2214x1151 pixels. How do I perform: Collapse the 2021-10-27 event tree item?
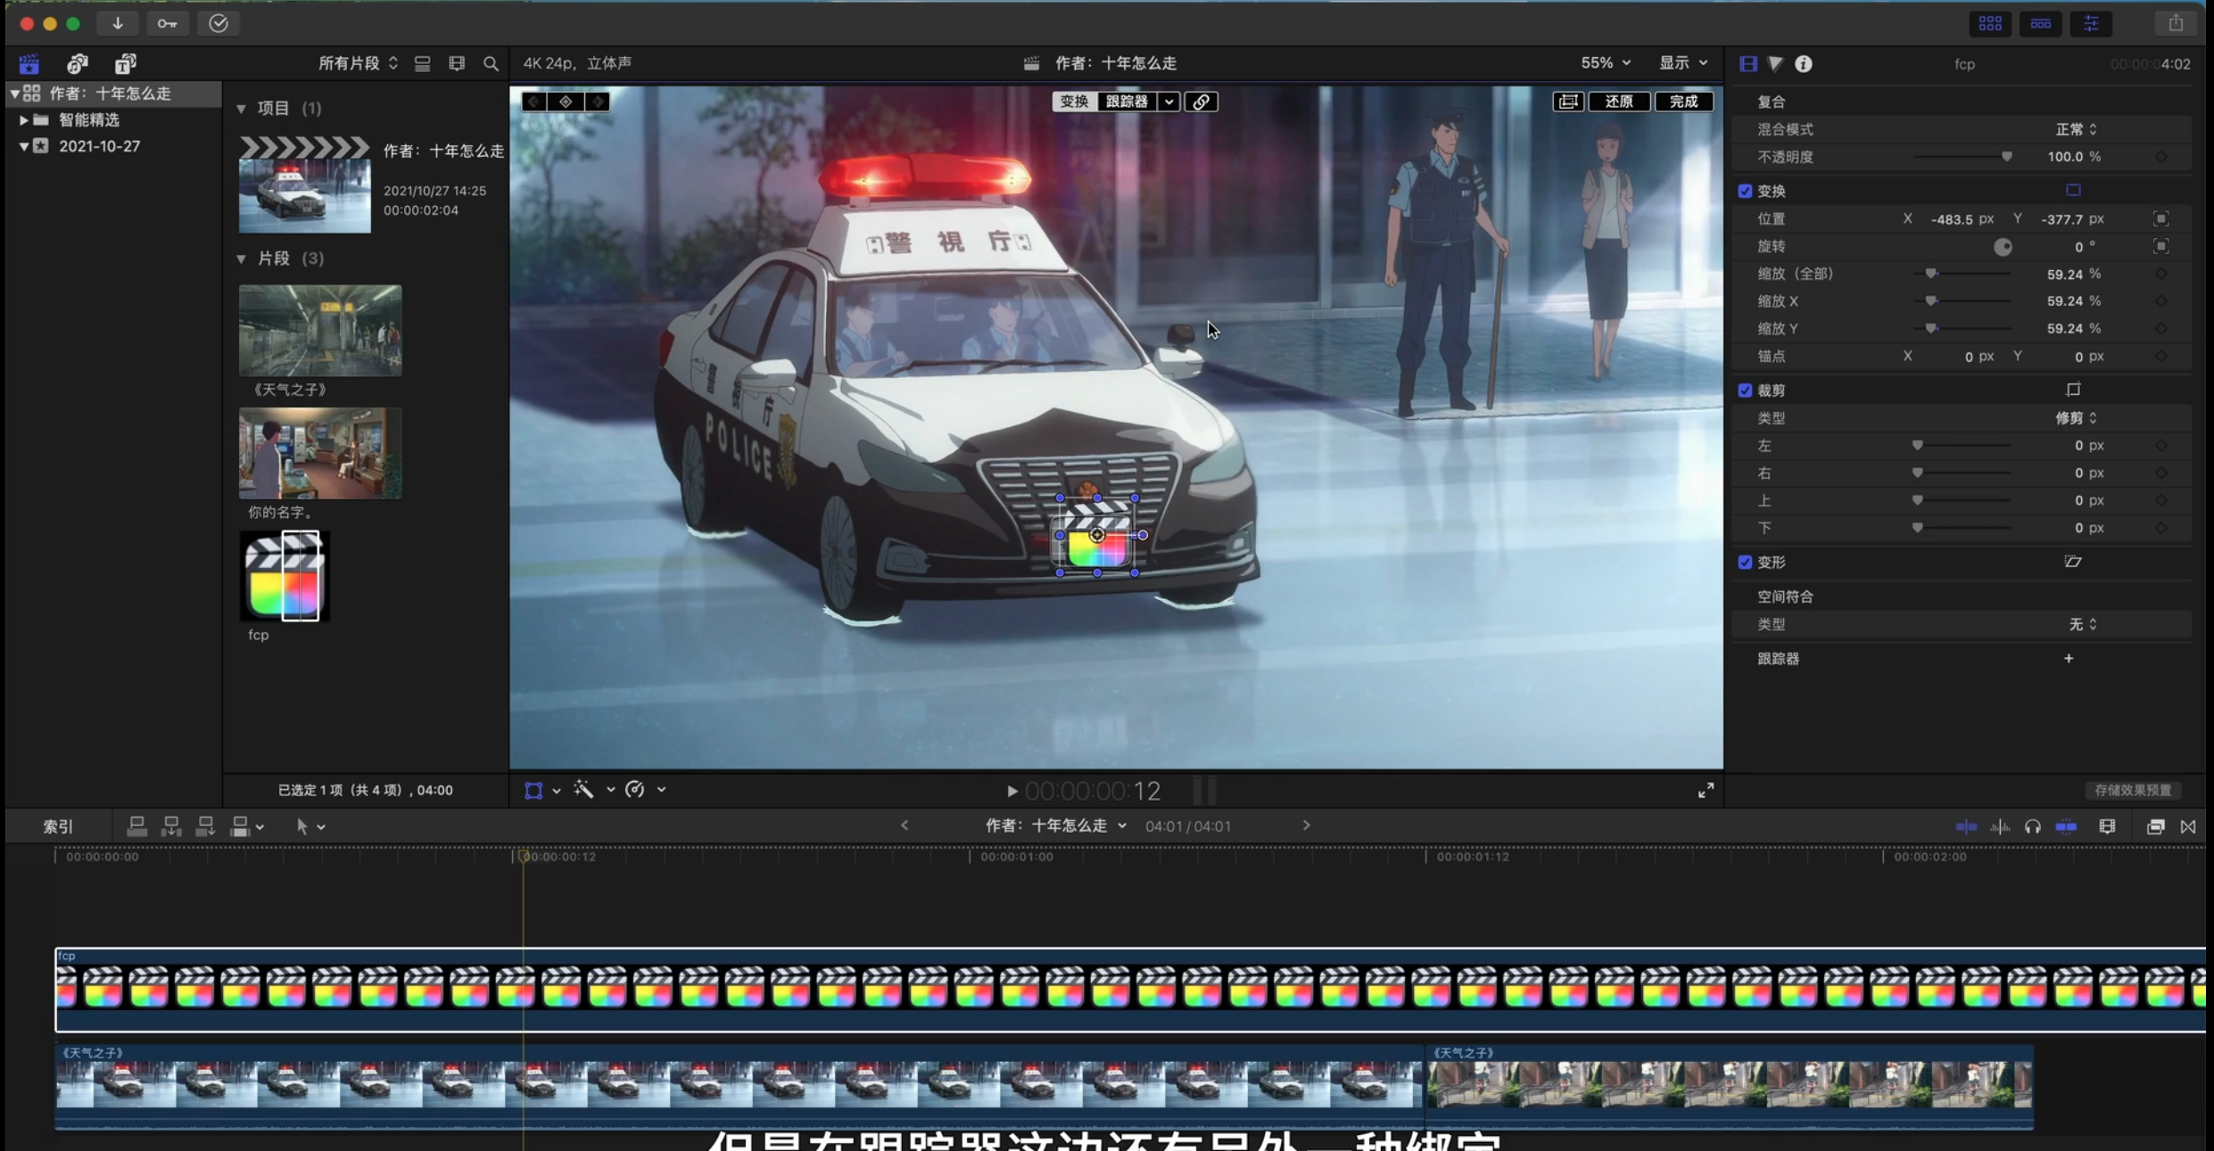[24, 146]
